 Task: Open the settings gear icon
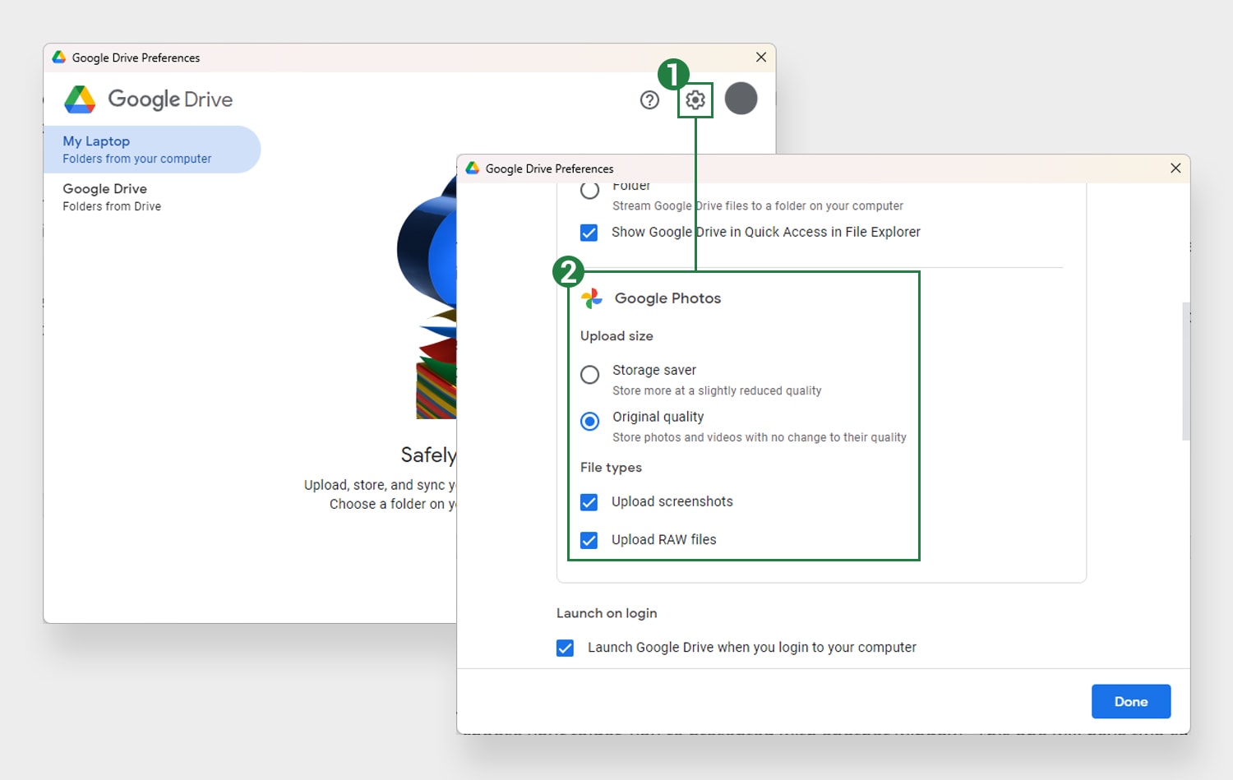pos(696,99)
